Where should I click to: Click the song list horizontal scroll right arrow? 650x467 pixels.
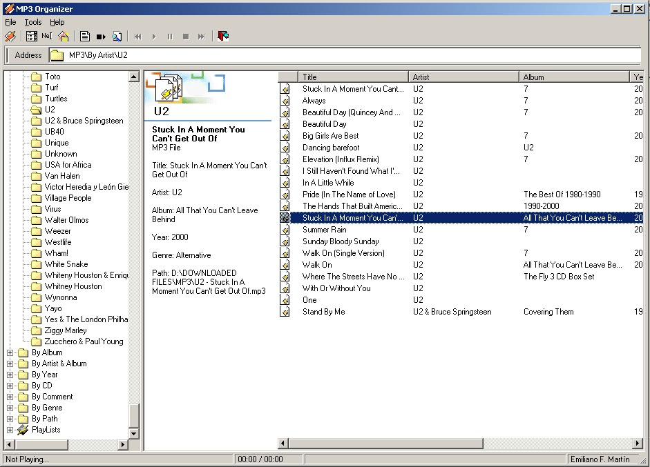(638, 444)
